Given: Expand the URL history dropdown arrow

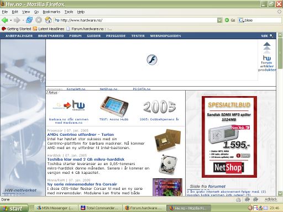Looking at the screenshot, I should click(219, 20).
